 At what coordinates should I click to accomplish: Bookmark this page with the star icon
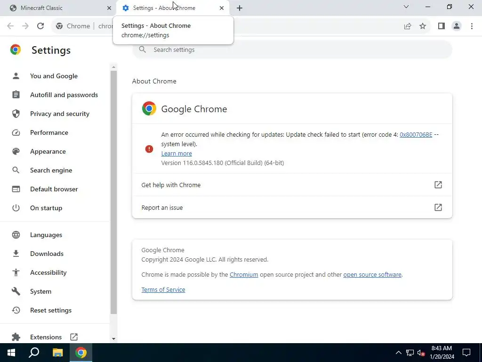(x=423, y=26)
